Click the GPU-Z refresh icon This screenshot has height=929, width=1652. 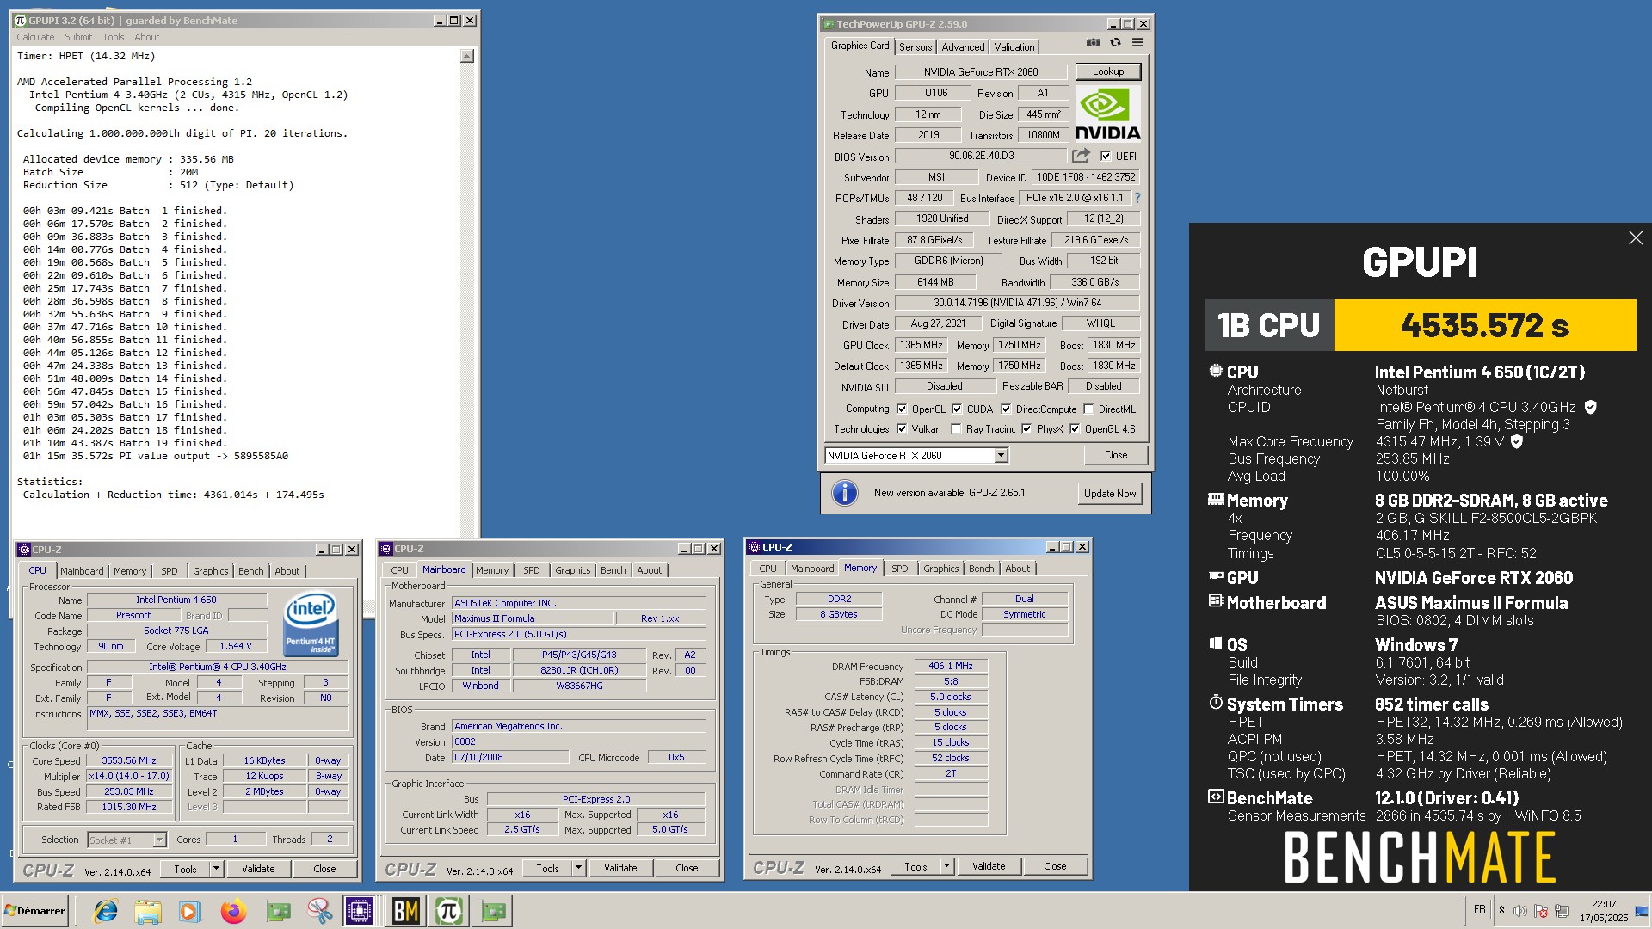pyautogui.click(x=1115, y=42)
